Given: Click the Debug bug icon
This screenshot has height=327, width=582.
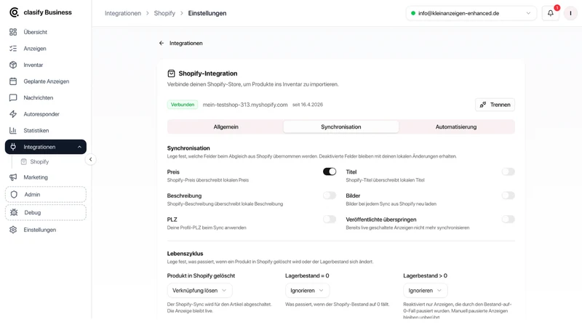Looking at the screenshot, I should [14, 212].
